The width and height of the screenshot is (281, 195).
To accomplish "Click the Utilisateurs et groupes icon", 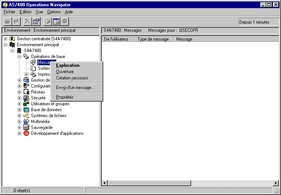I will tap(26, 104).
